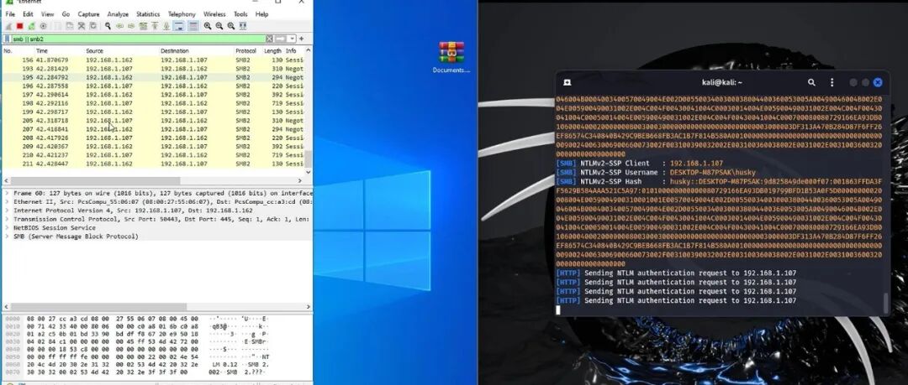Close the capture file via toolbar icon
This screenshot has height=385, width=908.
coord(81,26)
